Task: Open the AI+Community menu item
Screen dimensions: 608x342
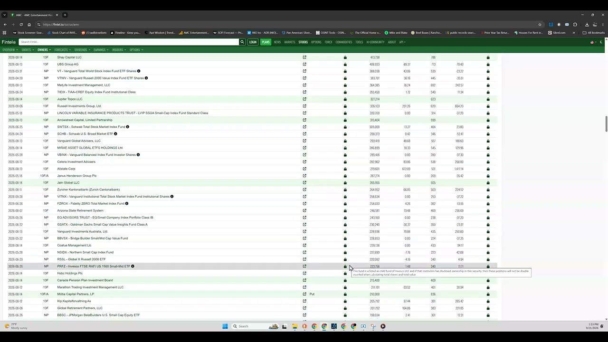Action: [375, 42]
